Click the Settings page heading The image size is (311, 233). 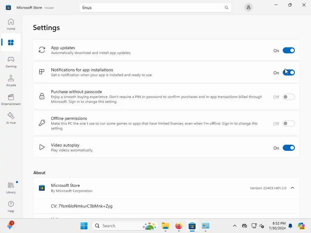coord(46,28)
